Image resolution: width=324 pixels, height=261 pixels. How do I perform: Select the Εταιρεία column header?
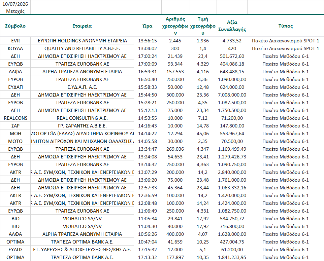(x=82, y=26)
